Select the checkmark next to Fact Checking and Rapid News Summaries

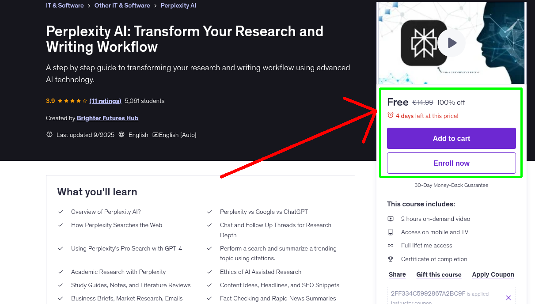(209, 298)
